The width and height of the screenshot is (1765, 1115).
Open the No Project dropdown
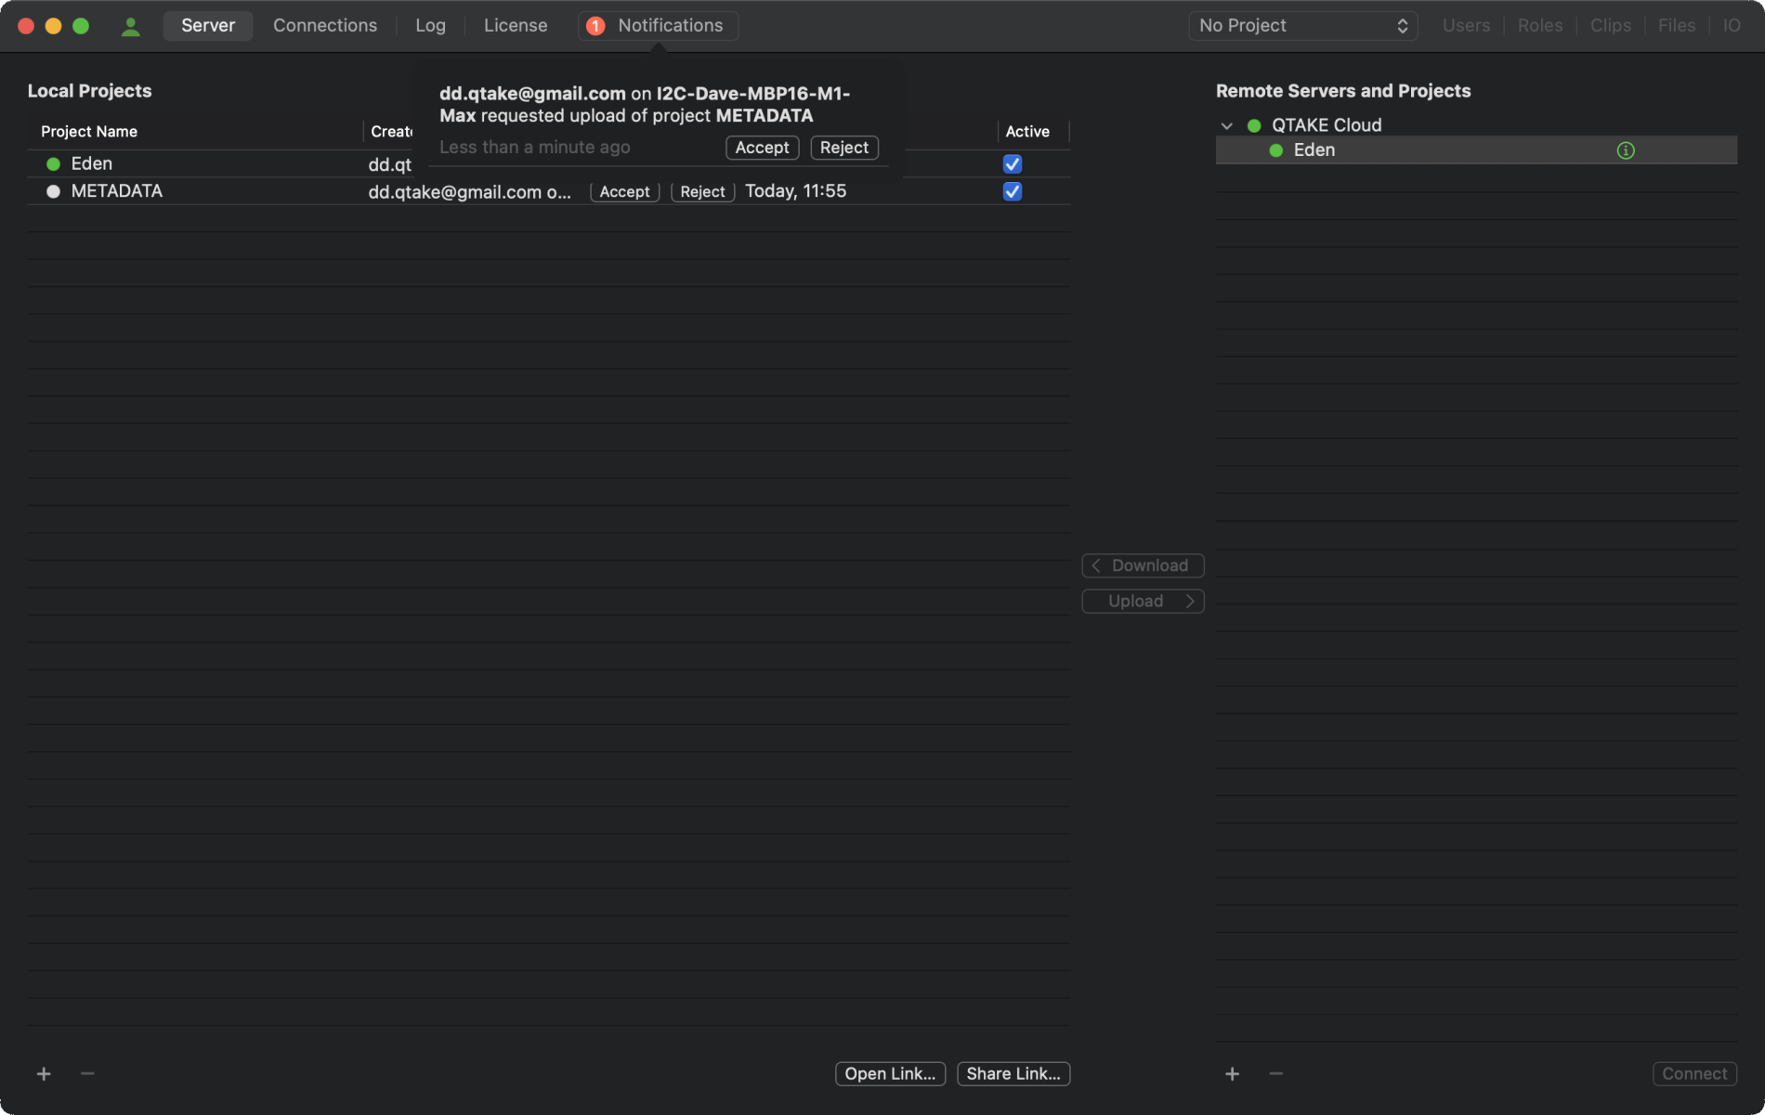(1302, 25)
